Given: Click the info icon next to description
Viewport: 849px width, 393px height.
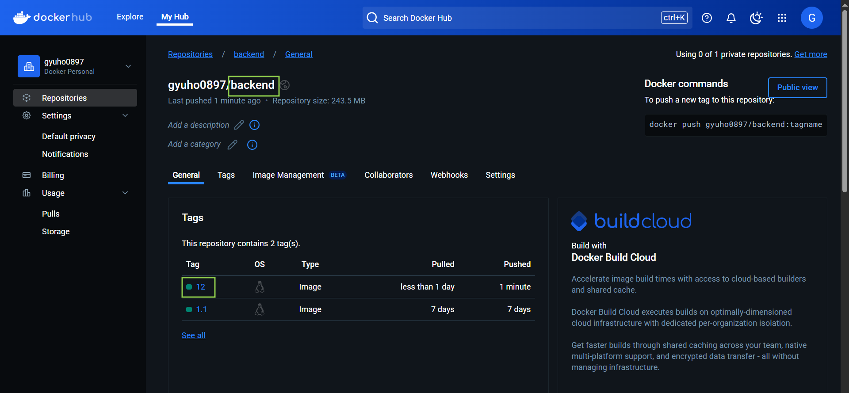Looking at the screenshot, I should pos(254,125).
